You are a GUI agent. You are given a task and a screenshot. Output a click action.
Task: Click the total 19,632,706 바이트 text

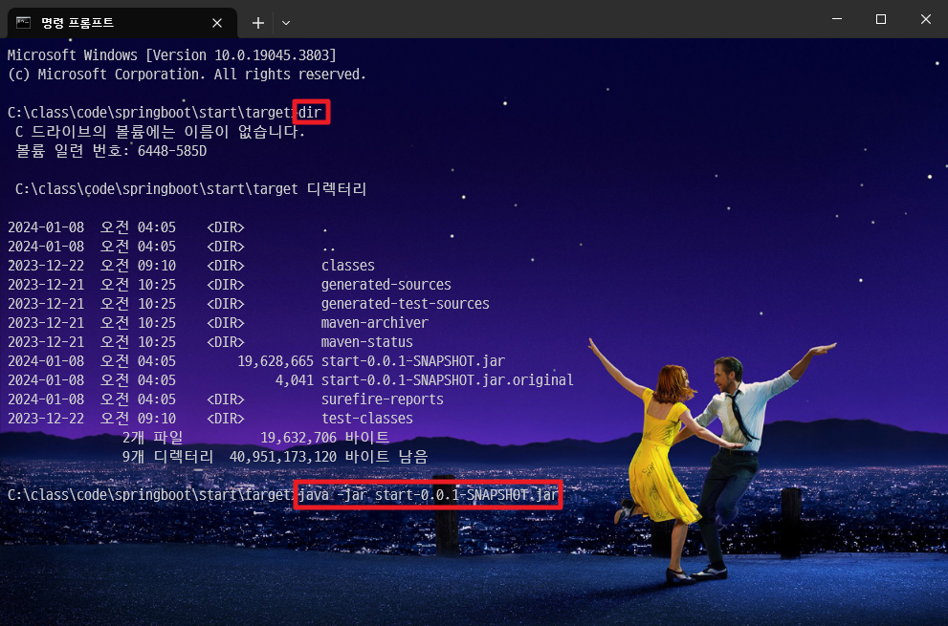[x=324, y=438]
